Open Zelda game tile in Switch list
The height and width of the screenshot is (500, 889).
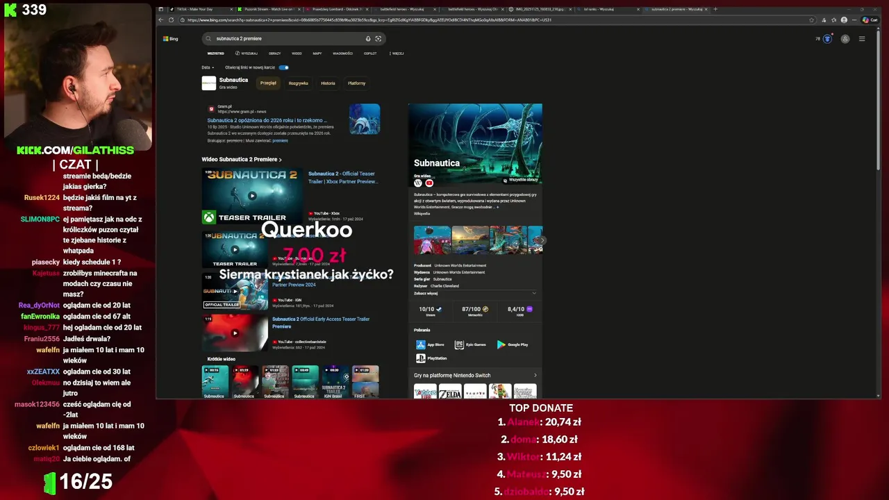point(450,392)
